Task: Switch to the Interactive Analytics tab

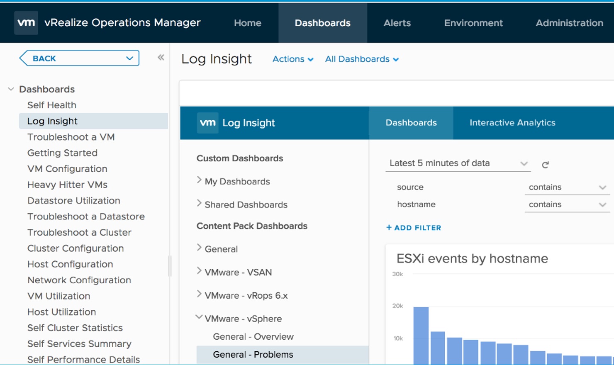Action: click(512, 123)
